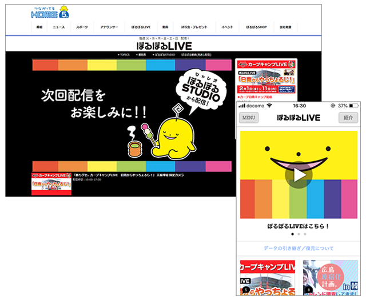This screenshot has height=300, width=366.
Task: Click the ぽるぽるSTUDIO speech bubble
Action: pos(201,90)
